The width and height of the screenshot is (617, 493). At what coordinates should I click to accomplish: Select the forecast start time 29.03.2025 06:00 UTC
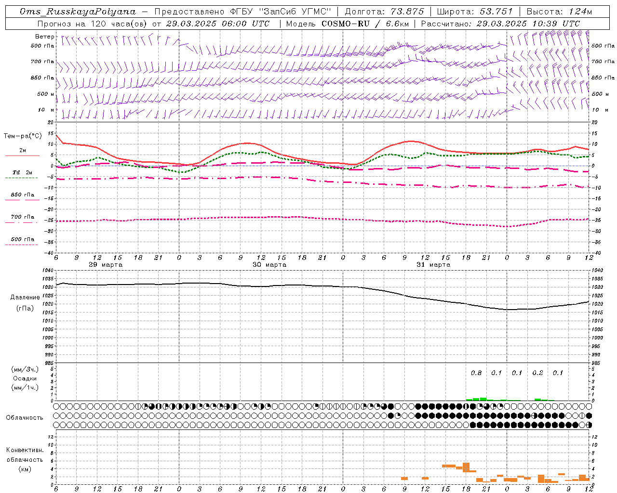[218, 24]
